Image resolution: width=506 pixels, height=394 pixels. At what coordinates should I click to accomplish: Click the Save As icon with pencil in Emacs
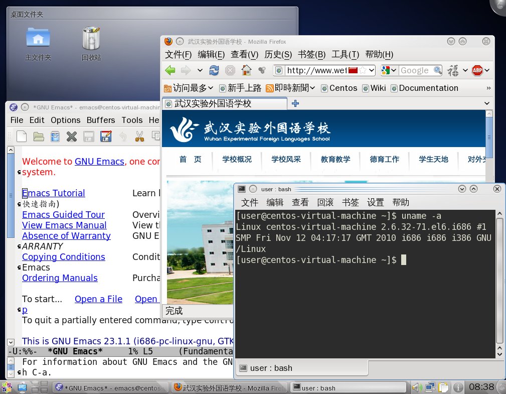click(x=106, y=137)
